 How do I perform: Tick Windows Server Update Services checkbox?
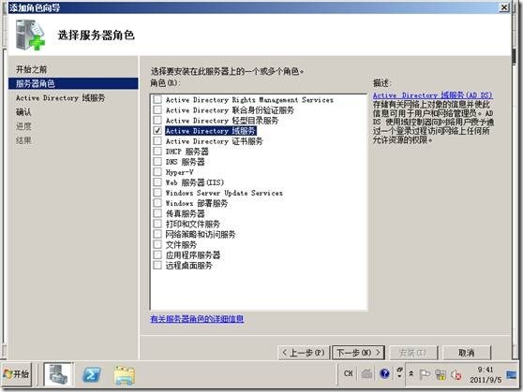coord(157,193)
